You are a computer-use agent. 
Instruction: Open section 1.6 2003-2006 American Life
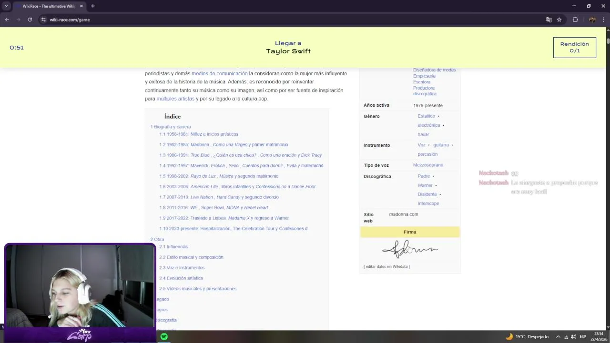click(237, 187)
